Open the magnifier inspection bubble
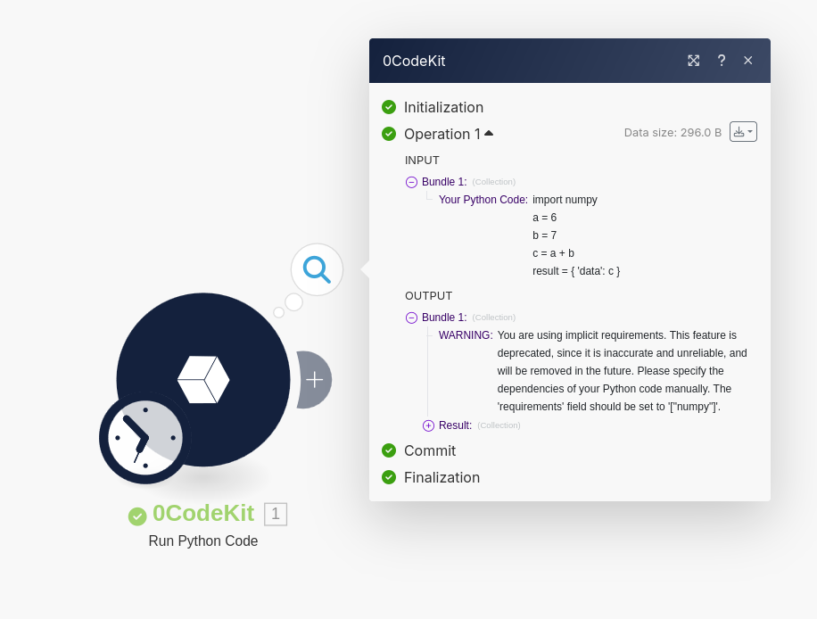Viewport: 817px width, 619px height. tap(317, 269)
